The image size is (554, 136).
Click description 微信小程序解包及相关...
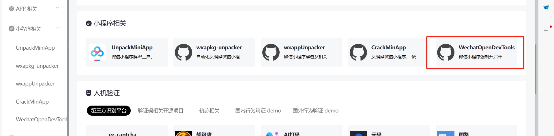tap(307, 57)
